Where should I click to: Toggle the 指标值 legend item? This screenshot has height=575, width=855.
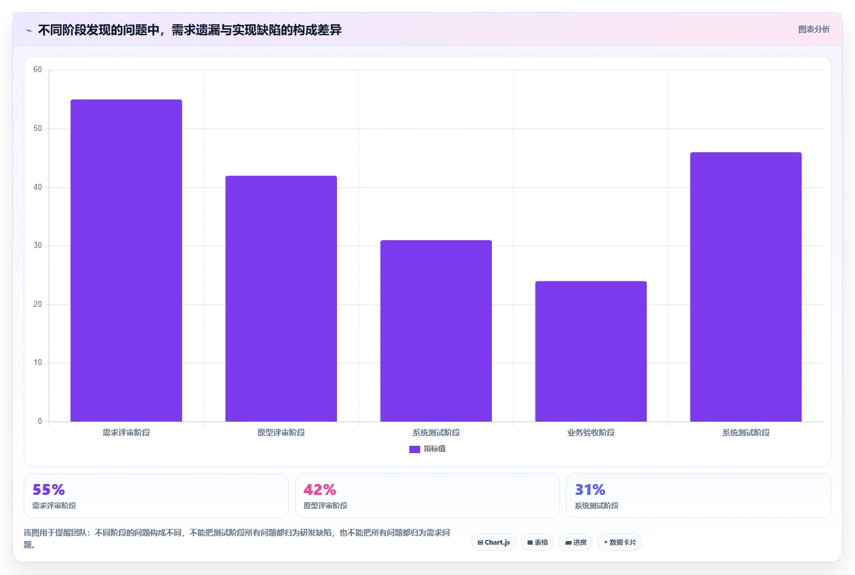[428, 449]
